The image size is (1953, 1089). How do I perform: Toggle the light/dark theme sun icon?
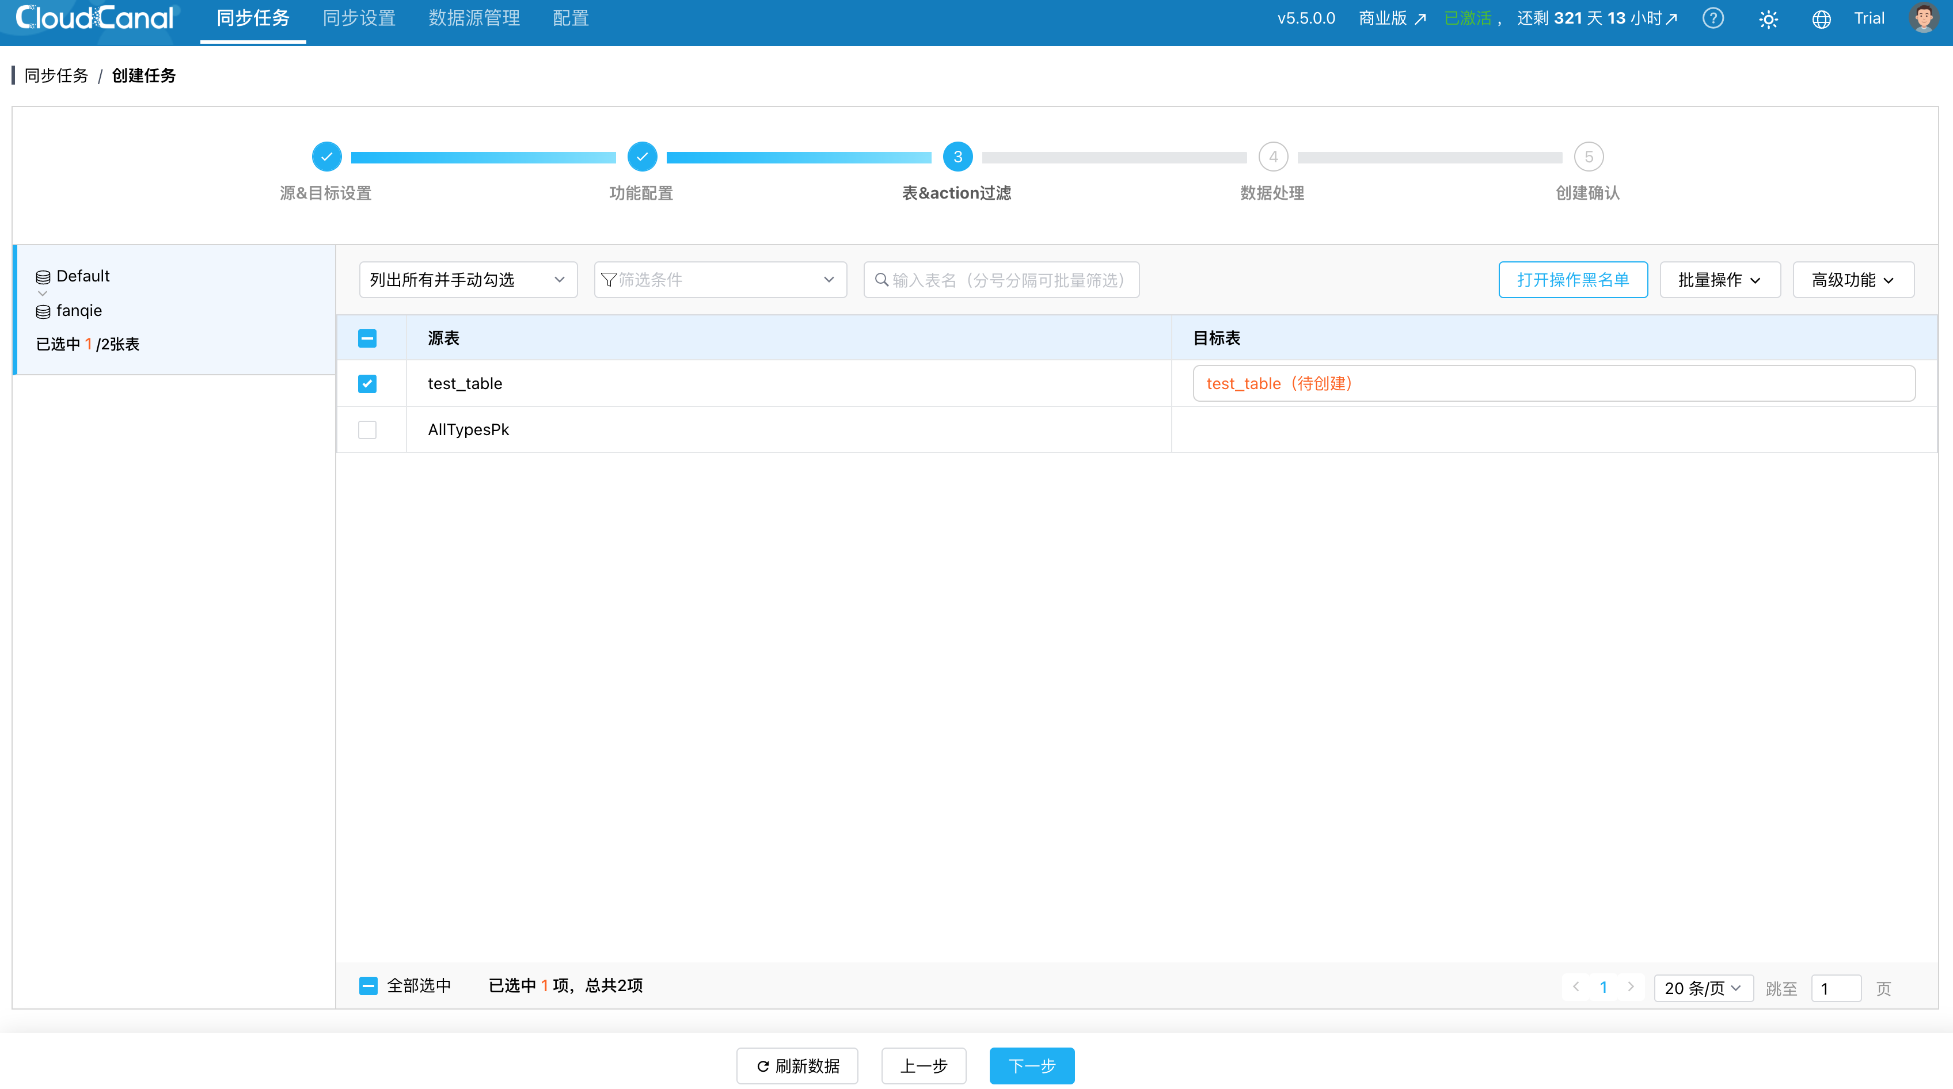click(1768, 20)
